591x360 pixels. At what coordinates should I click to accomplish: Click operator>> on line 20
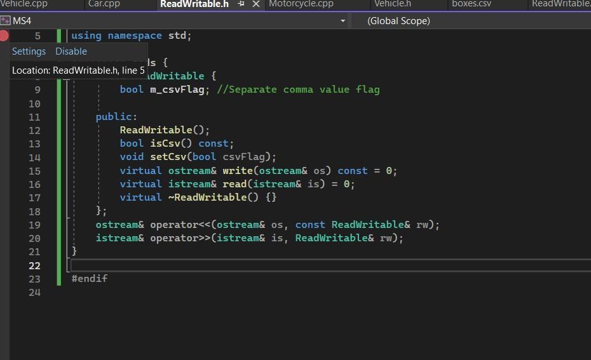coord(180,238)
